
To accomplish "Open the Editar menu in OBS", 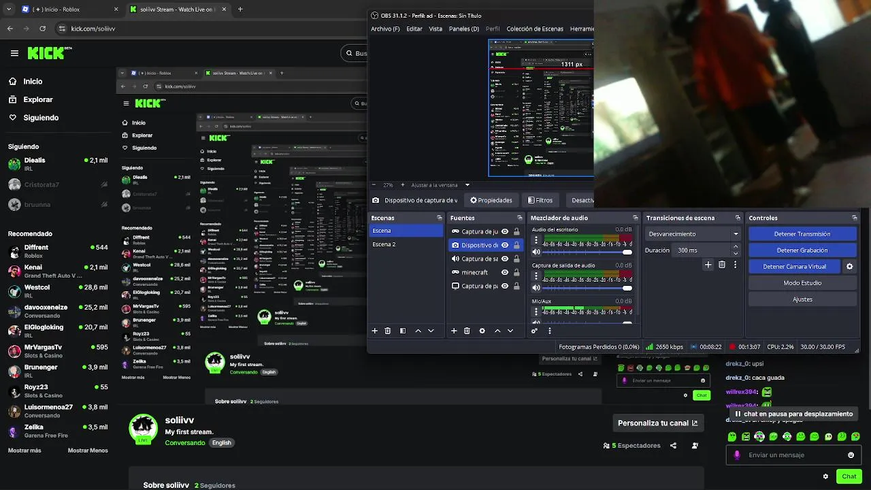I will (414, 29).
